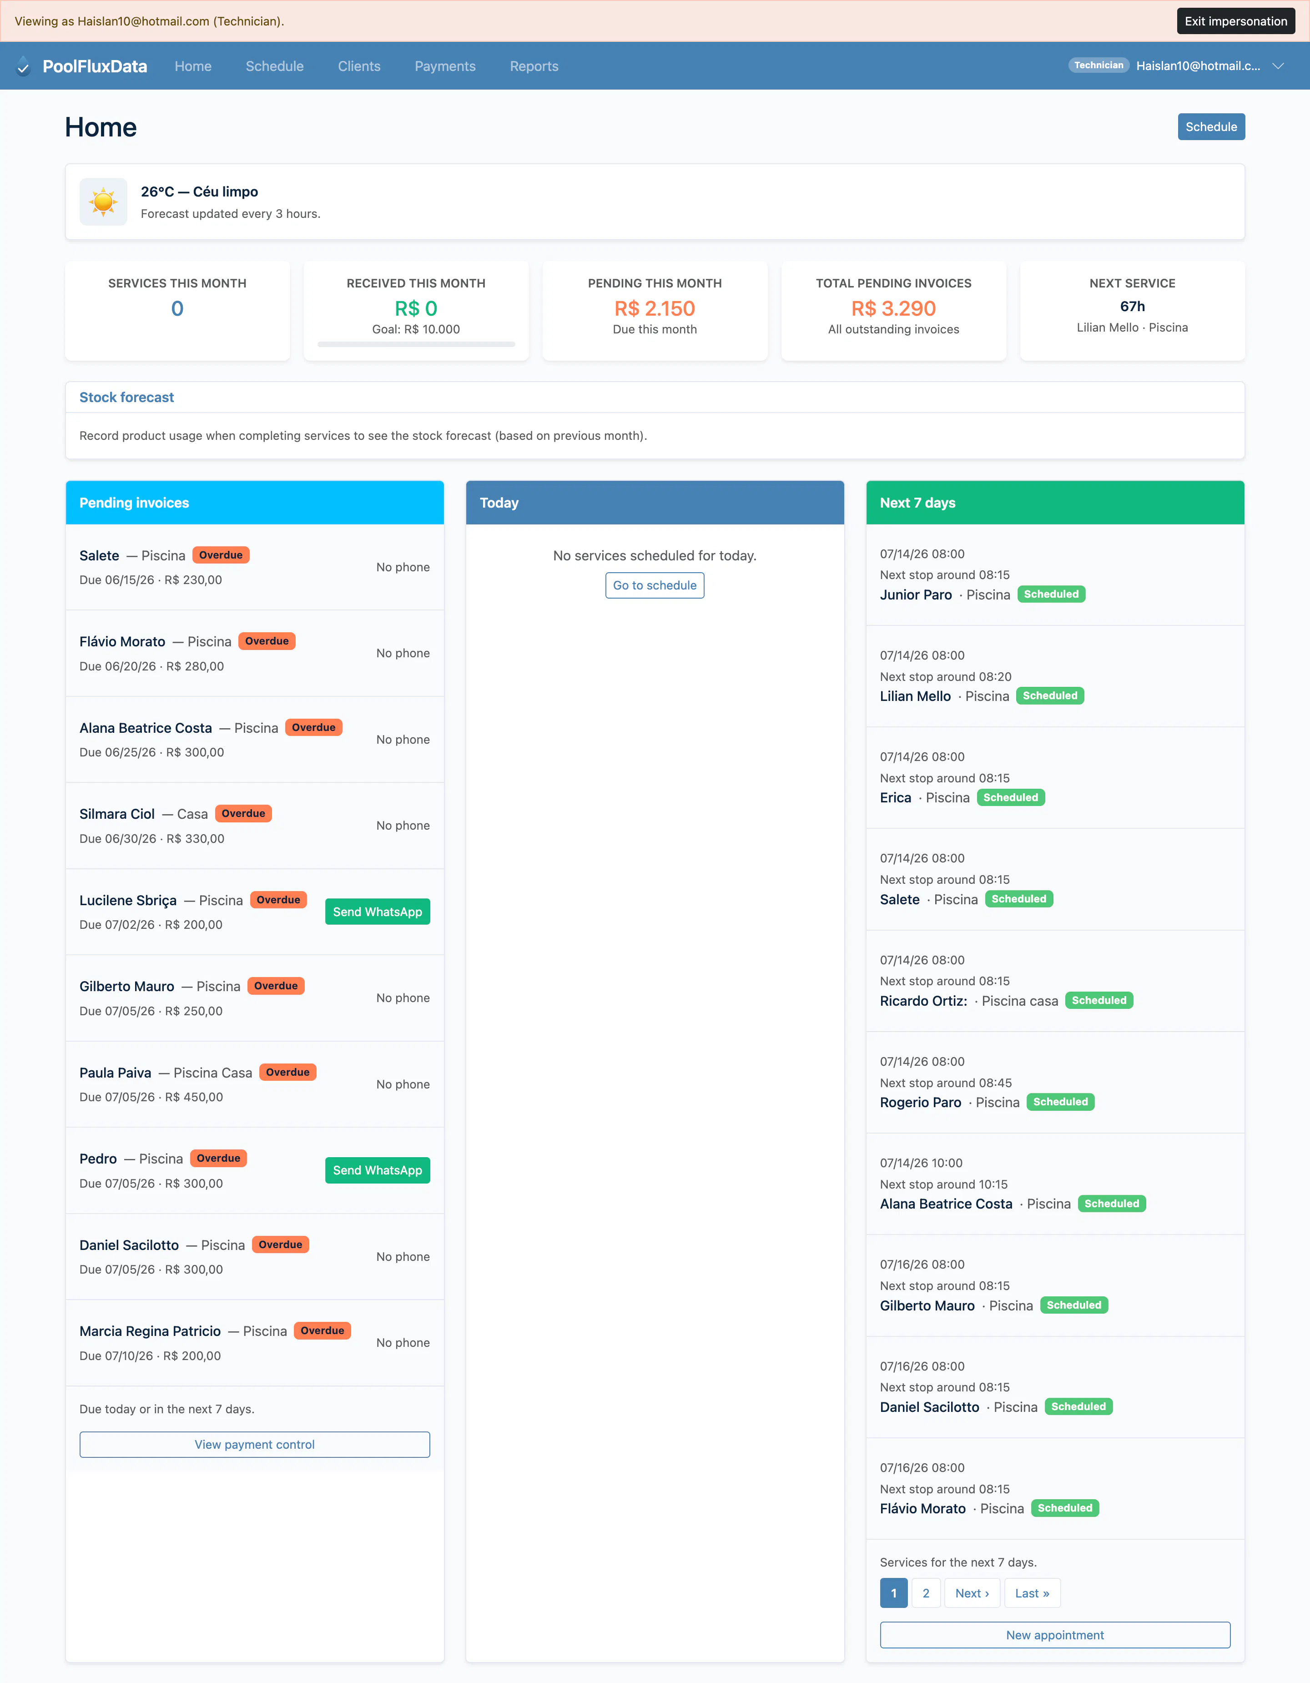Click the sun weather icon
Image resolution: width=1310 pixels, height=1683 pixels.
pos(103,202)
